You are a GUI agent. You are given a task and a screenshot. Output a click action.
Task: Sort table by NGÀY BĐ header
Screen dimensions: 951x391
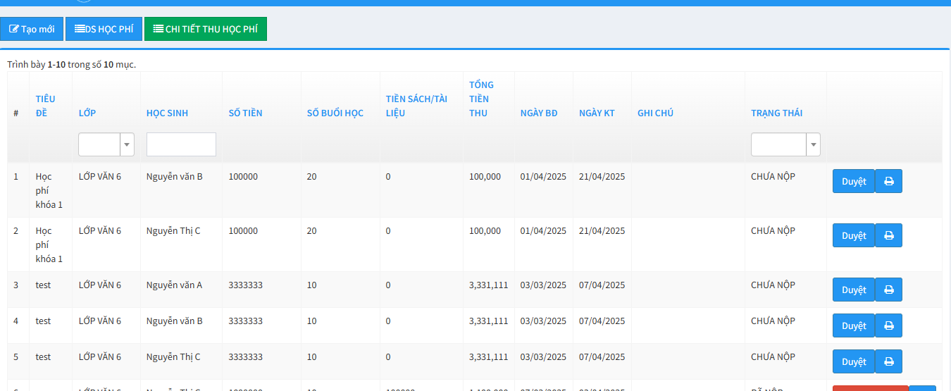click(x=539, y=113)
